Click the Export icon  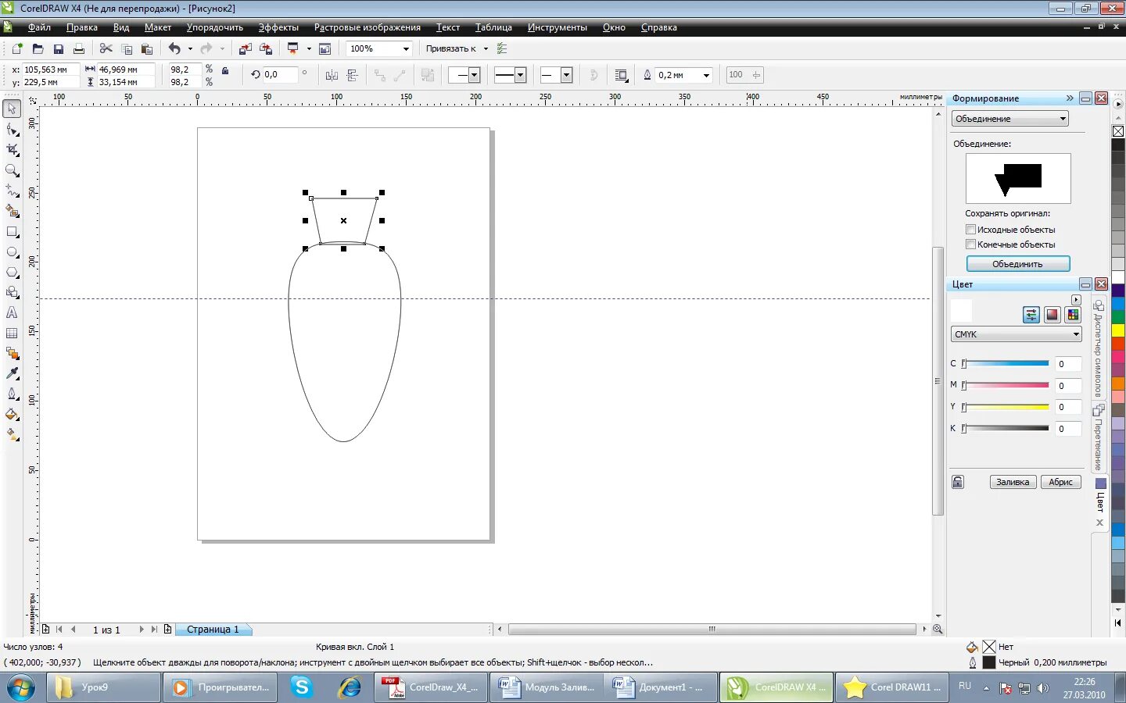click(266, 48)
